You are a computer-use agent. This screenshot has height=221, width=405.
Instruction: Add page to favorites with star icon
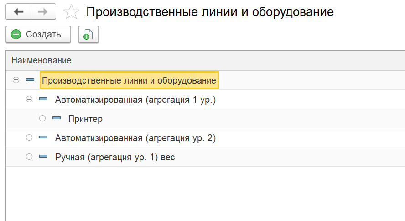tap(71, 12)
